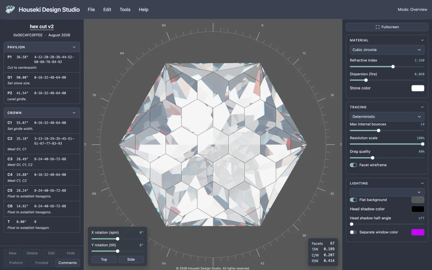432x270 pixels.
Task: Open the Deterministic tracing mode dropdown
Action: [387, 117]
